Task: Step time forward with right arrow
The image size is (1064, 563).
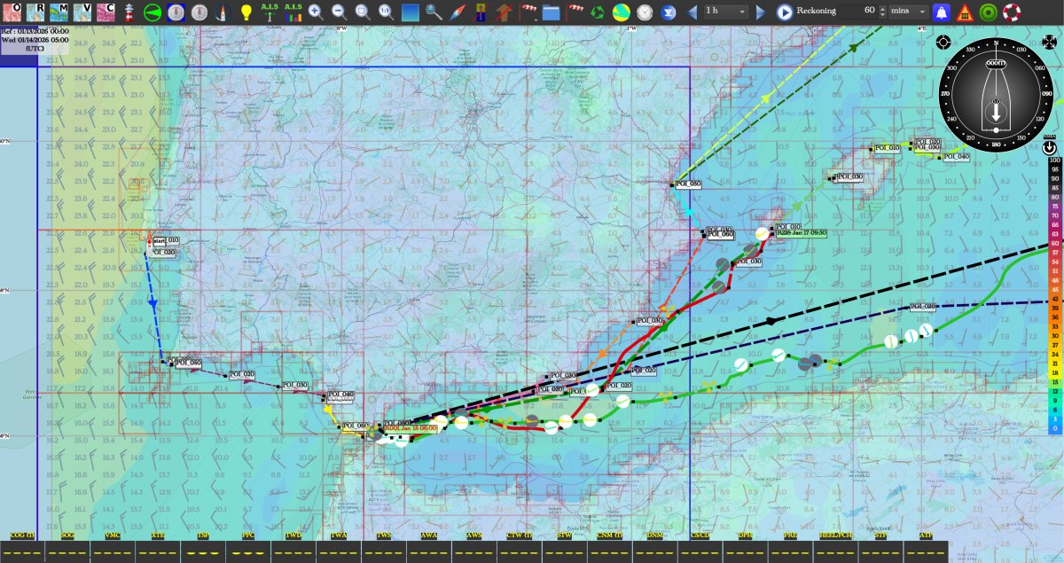Action: (761, 12)
